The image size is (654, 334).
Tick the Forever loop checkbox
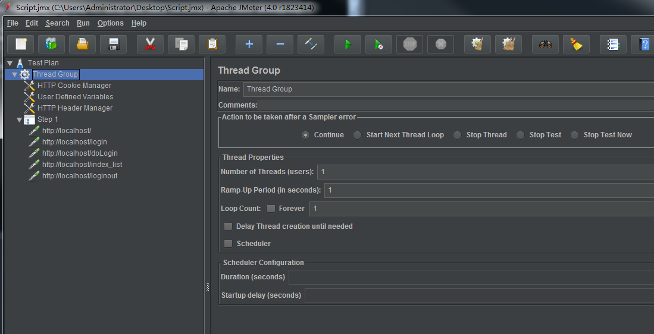(x=271, y=209)
